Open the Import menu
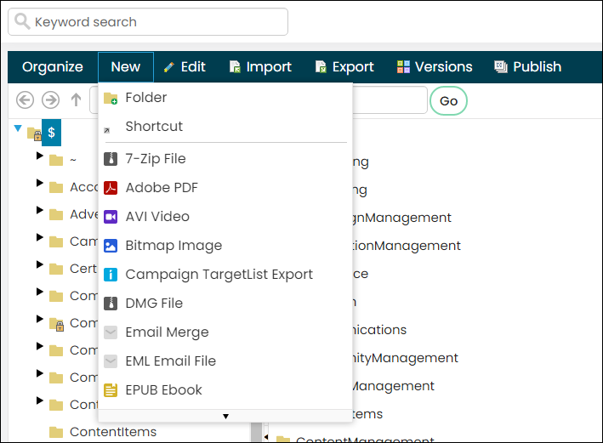 coord(260,67)
